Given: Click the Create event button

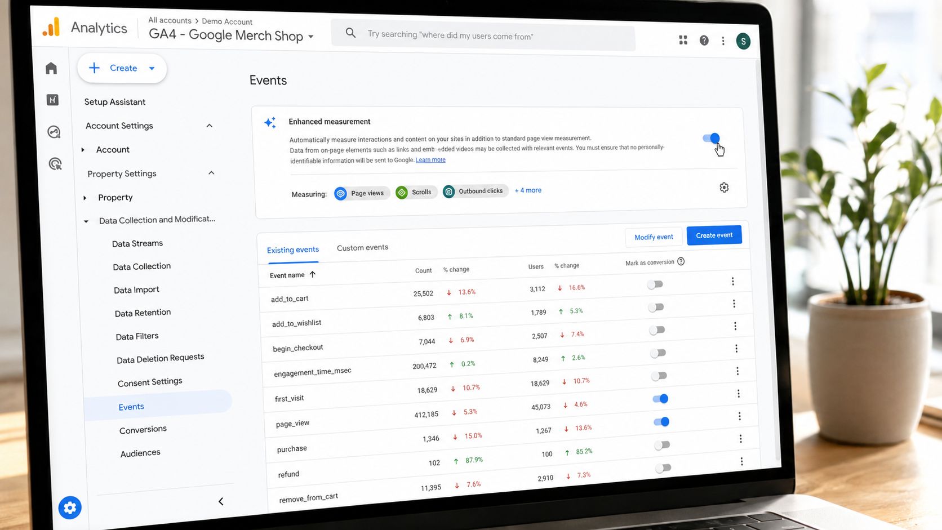Looking at the screenshot, I should point(714,235).
